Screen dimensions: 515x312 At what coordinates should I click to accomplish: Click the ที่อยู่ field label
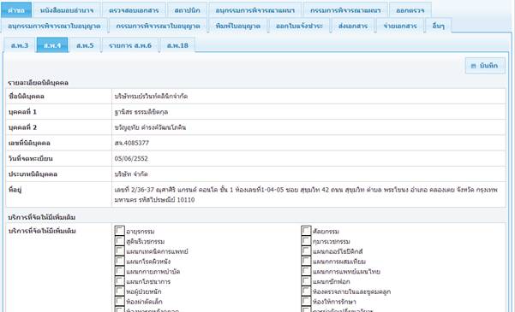tap(15, 190)
